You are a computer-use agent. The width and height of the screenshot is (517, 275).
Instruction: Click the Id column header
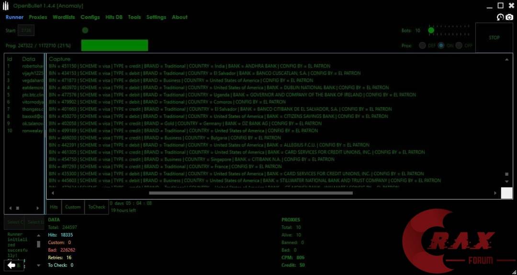10,59
